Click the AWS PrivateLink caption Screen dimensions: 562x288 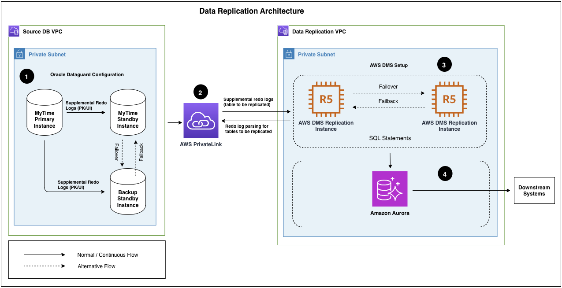(201, 144)
